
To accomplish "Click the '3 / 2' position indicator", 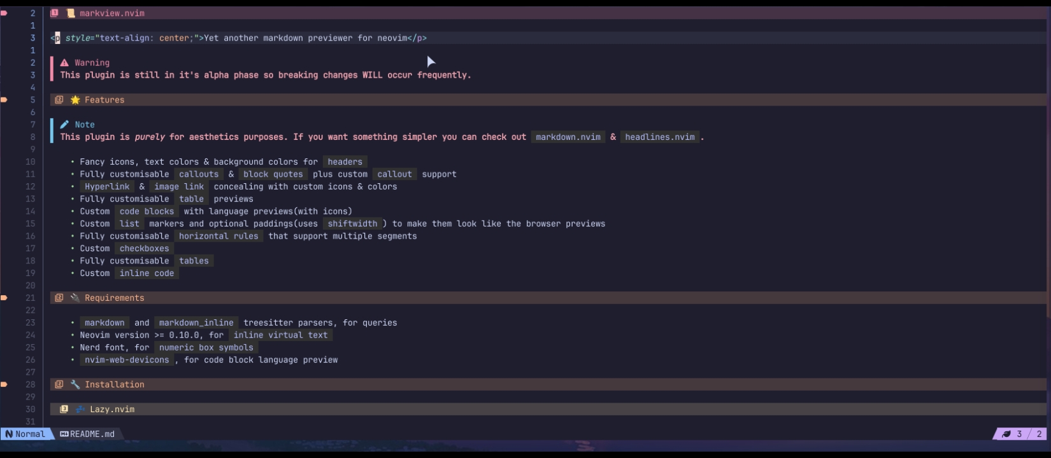I will click(x=1029, y=434).
